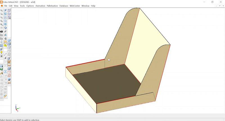Click the orange ArtiosCAD icon beside File
The image size is (225, 121).
(x=2, y=6)
